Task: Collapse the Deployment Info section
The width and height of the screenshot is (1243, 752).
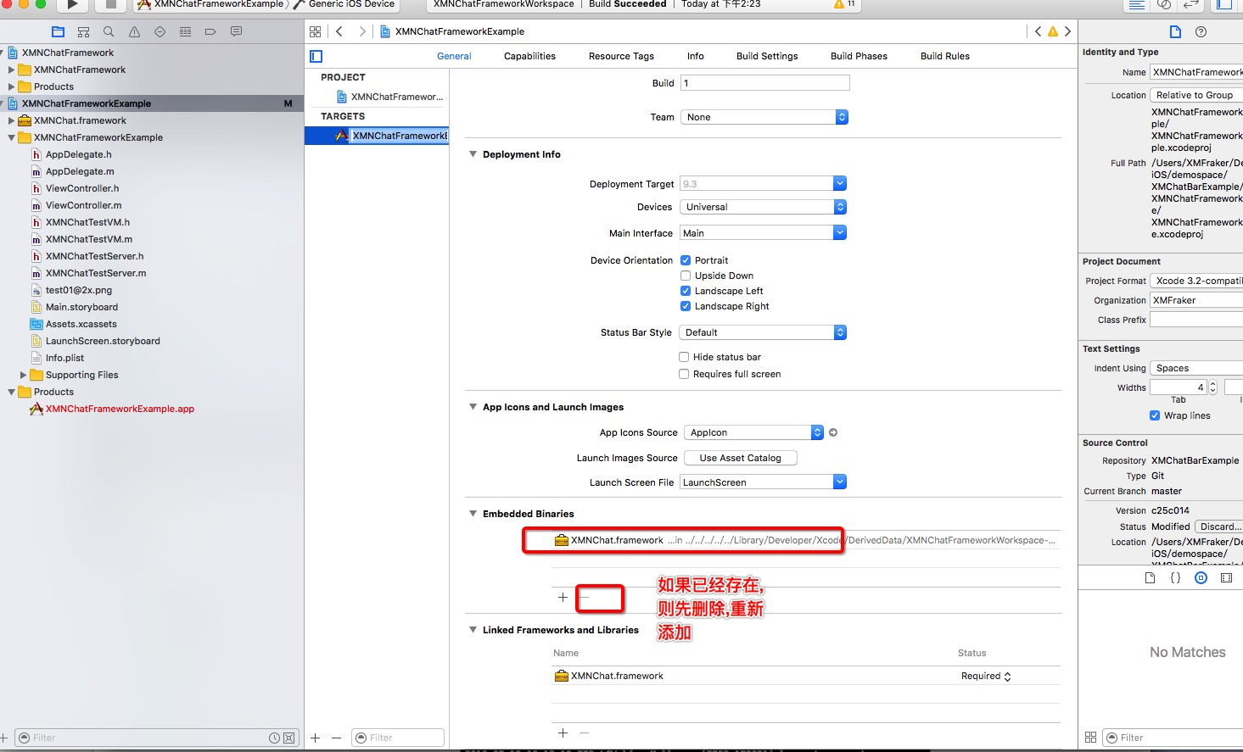Action: pyautogui.click(x=473, y=154)
